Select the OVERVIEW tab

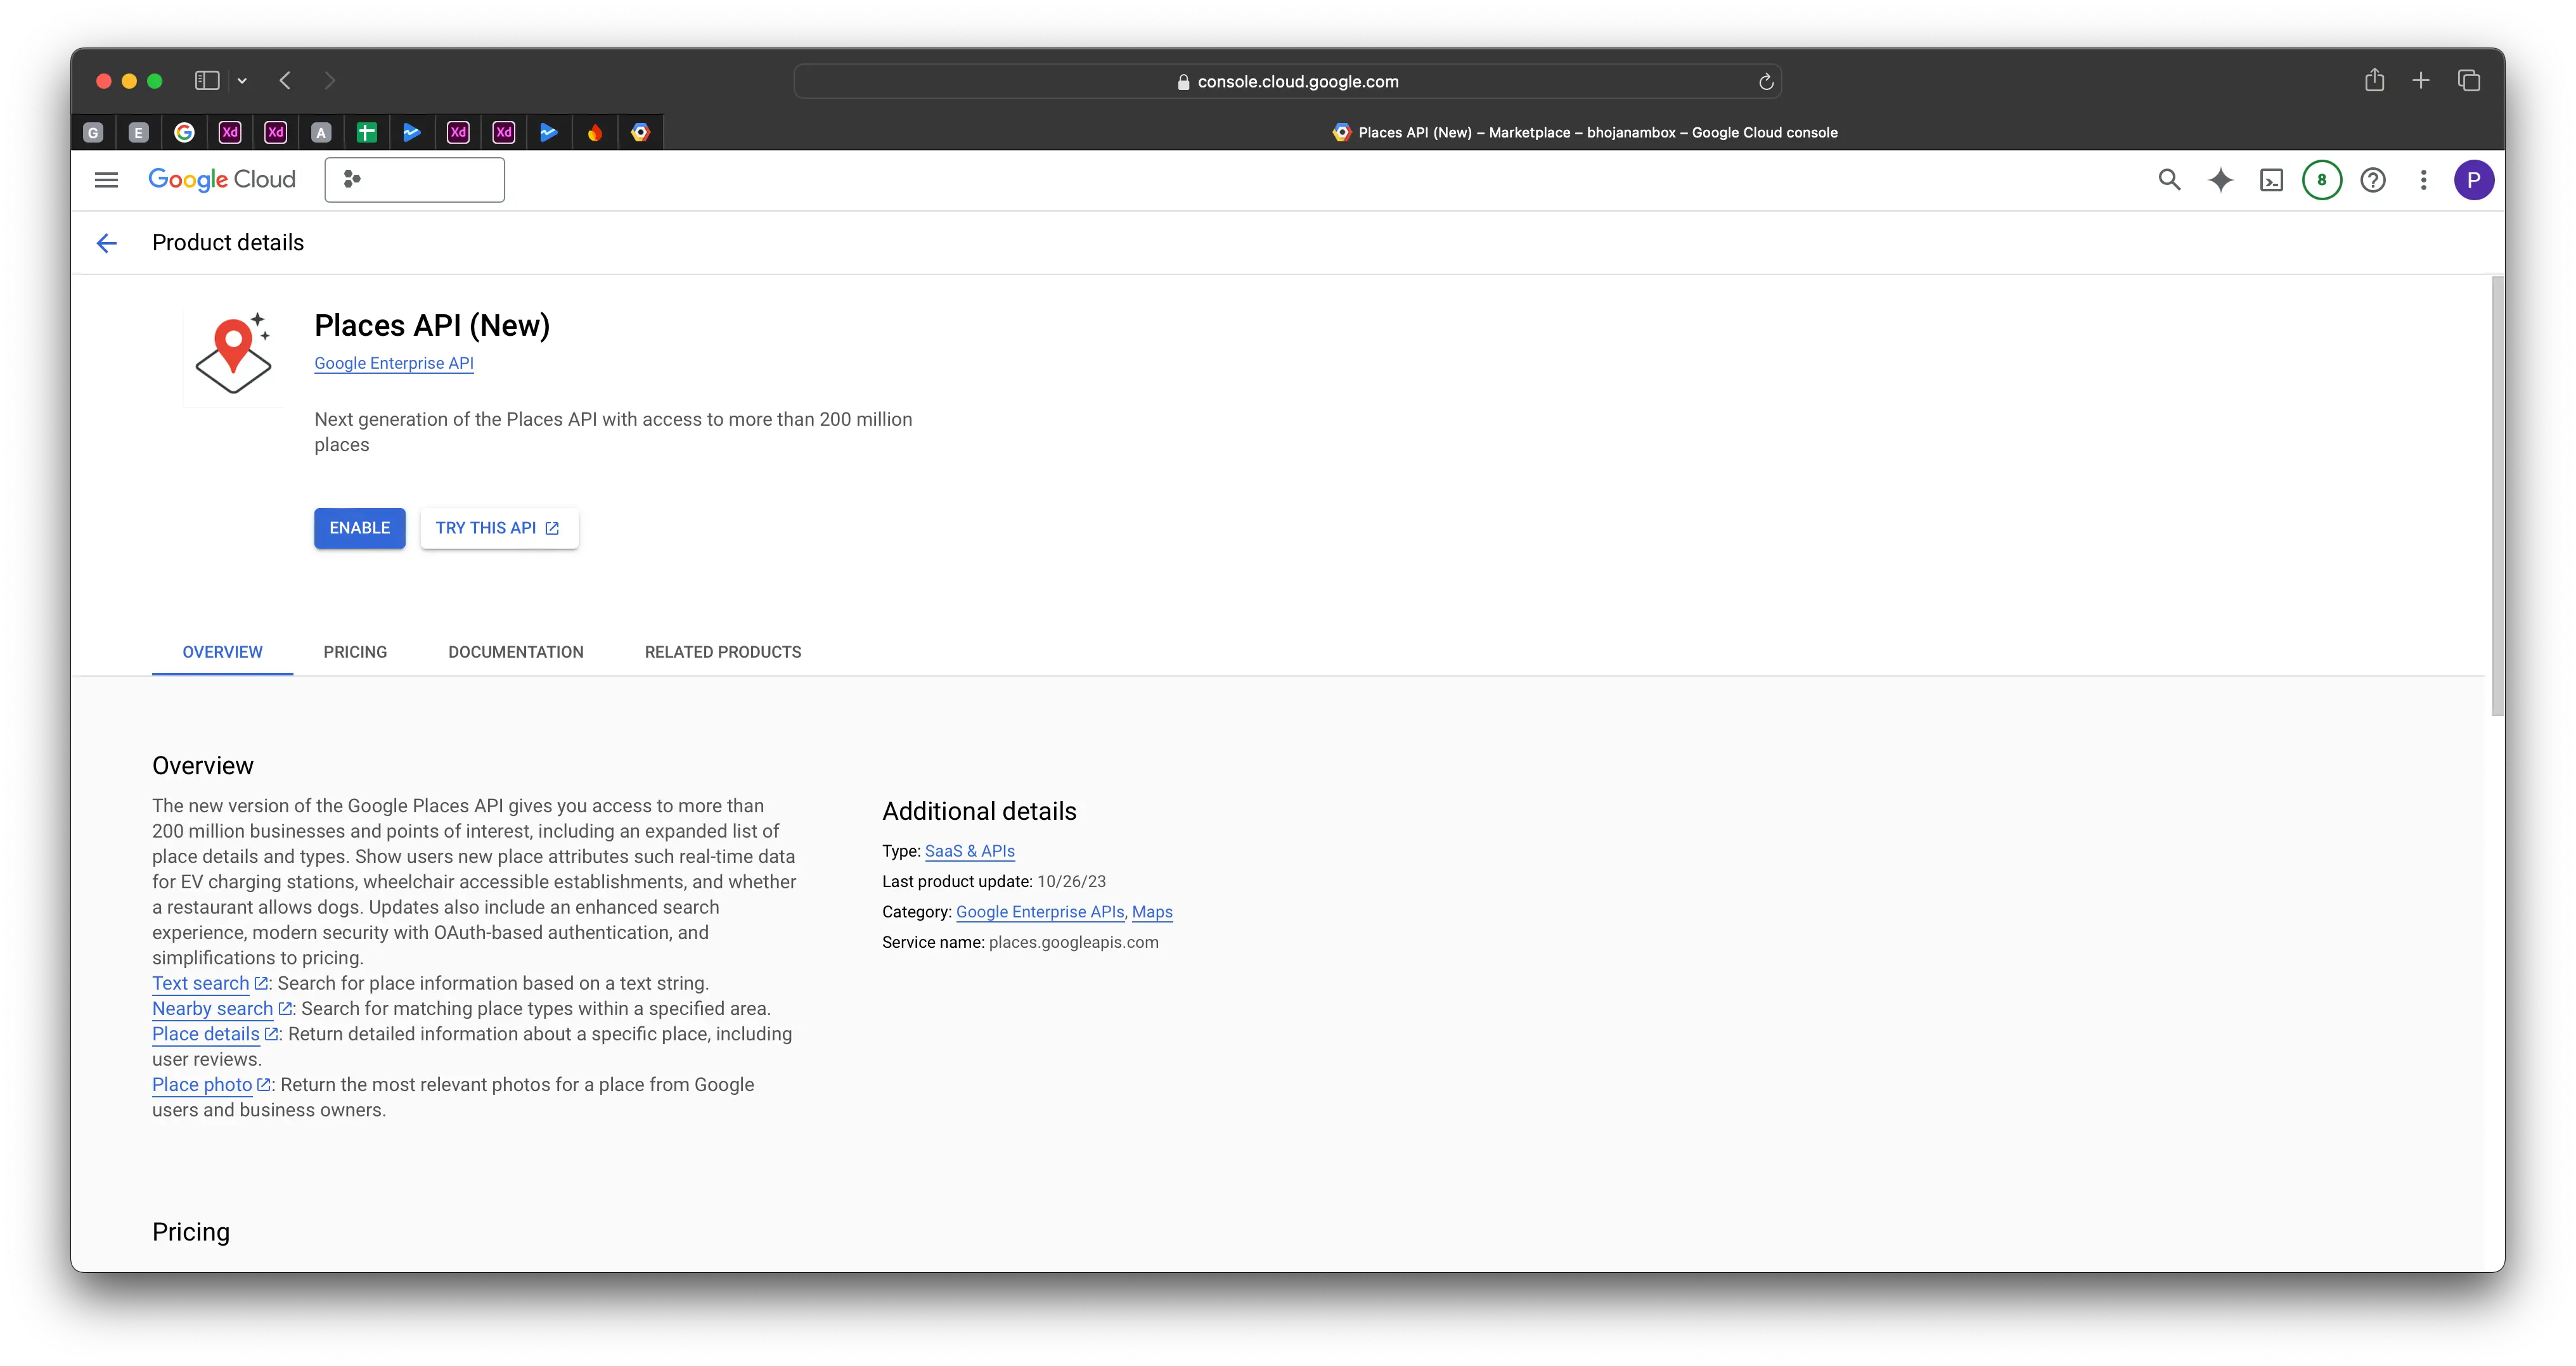point(222,651)
